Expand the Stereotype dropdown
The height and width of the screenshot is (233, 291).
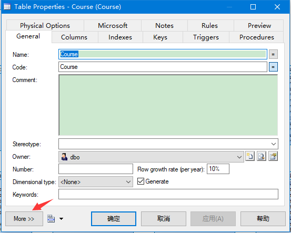pyautogui.click(x=273, y=144)
